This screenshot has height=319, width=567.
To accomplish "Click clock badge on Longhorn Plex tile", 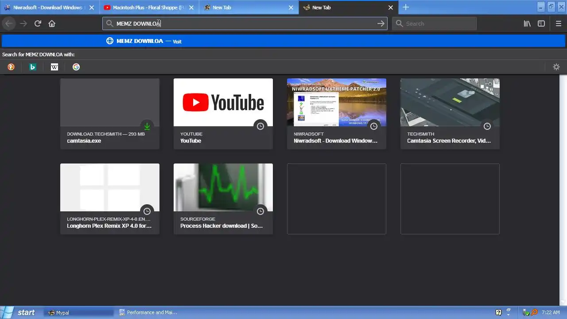I will click(x=147, y=211).
